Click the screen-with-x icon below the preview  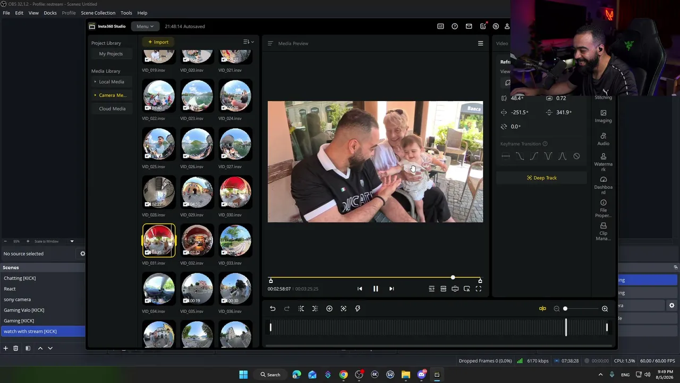tap(466, 289)
